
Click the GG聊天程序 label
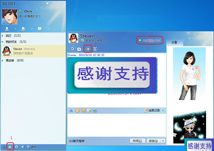pyautogui.click(x=77, y=141)
